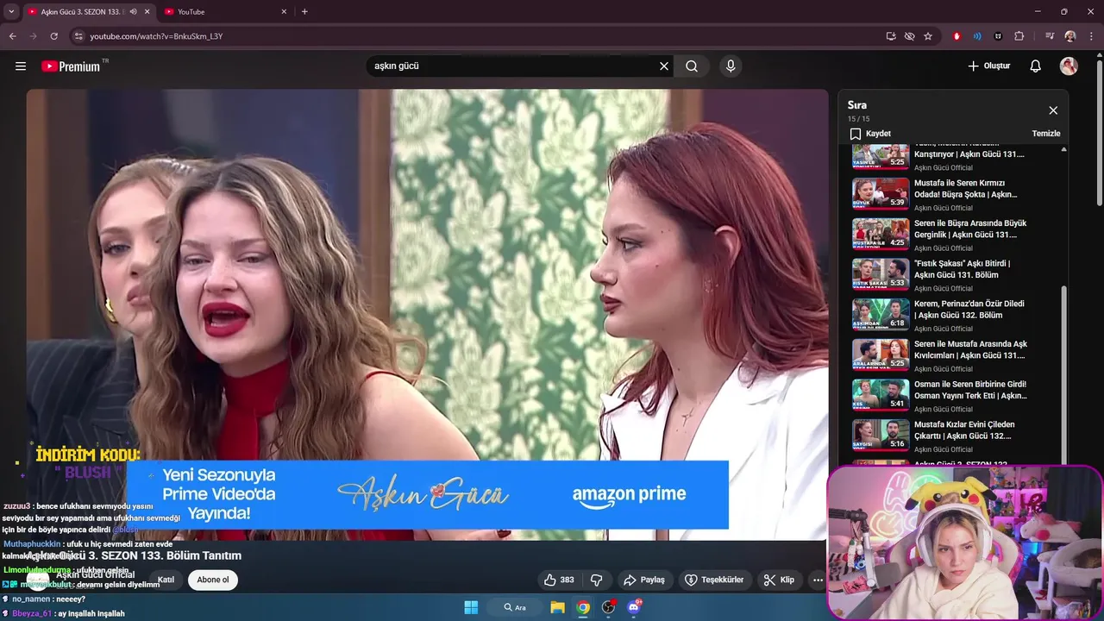Image resolution: width=1104 pixels, height=621 pixels.
Task: Open the red hand adblock extension
Action: point(957,36)
